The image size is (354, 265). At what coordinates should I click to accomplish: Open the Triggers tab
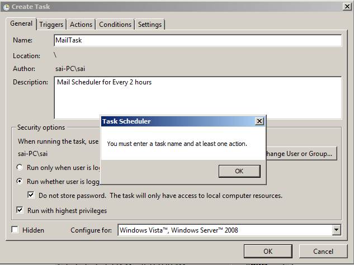(x=51, y=25)
